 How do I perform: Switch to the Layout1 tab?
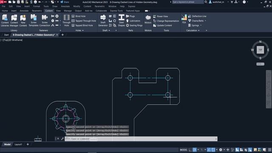pyautogui.click(x=18, y=144)
